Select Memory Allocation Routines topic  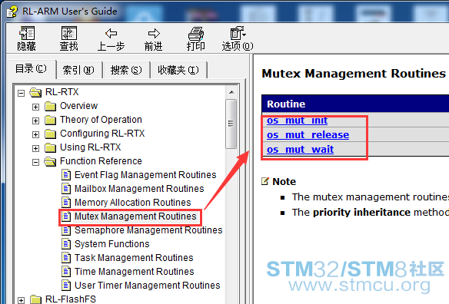tap(132, 202)
